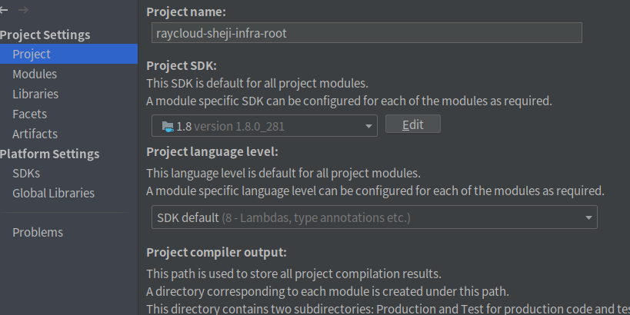
Task: Click the forward navigation arrow
Action: click(23, 10)
